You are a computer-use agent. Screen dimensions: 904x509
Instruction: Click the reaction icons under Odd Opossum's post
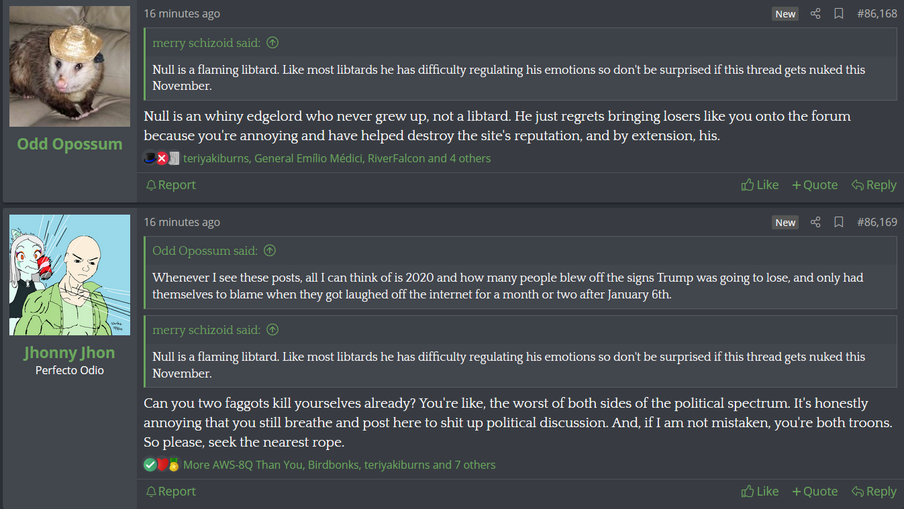pos(162,159)
